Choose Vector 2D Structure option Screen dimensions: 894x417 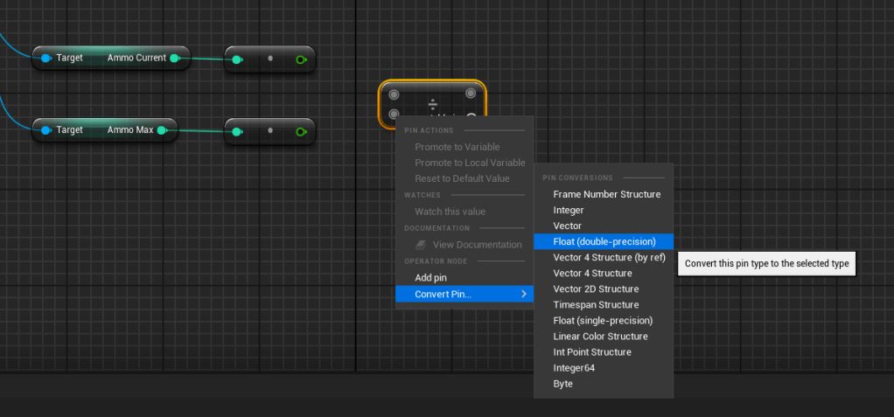596,288
